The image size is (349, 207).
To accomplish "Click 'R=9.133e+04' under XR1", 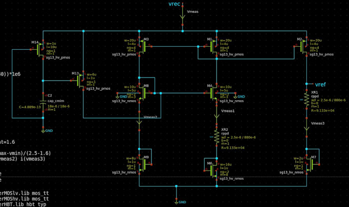I will point(323,110).
